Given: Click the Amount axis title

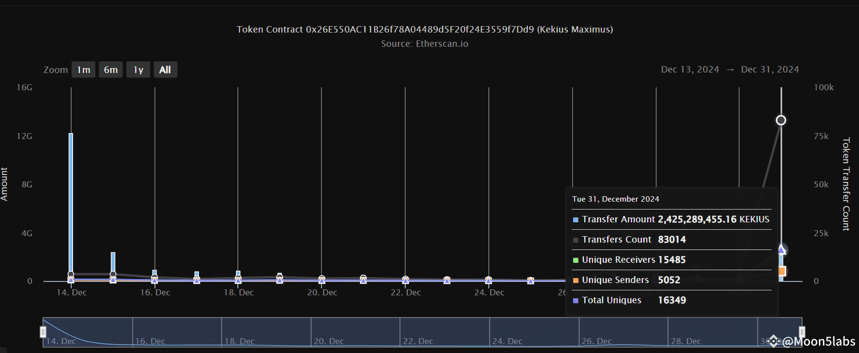Looking at the screenshot, I should [x=4, y=184].
